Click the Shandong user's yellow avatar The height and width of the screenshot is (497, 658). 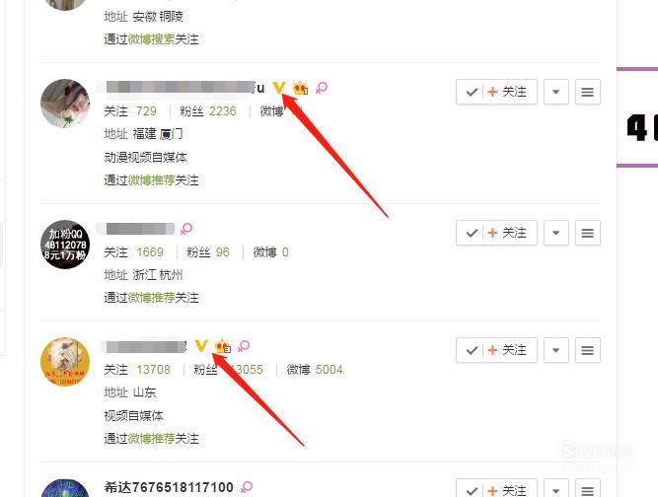point(65,362)
